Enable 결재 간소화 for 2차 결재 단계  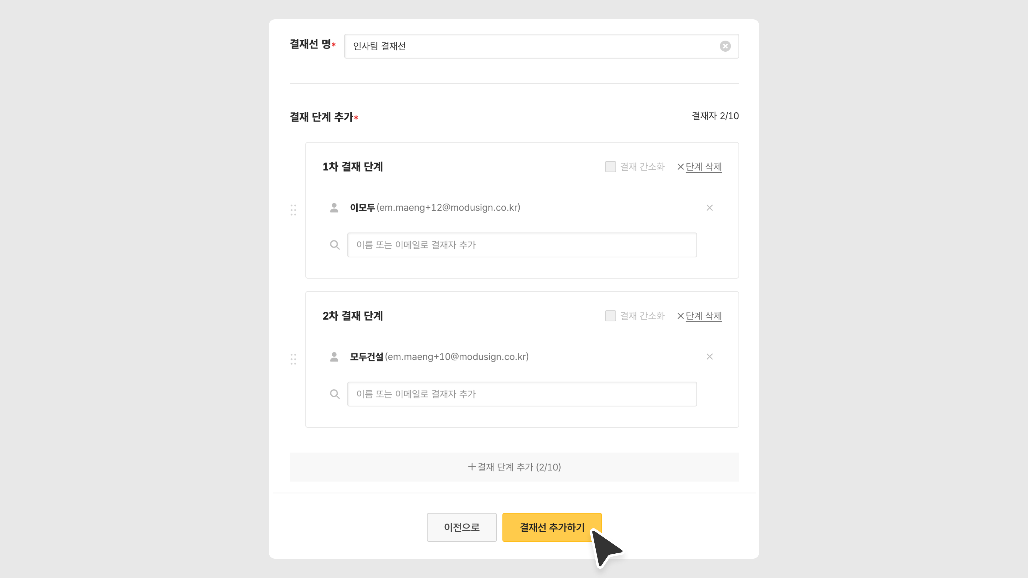pos(610,316)
